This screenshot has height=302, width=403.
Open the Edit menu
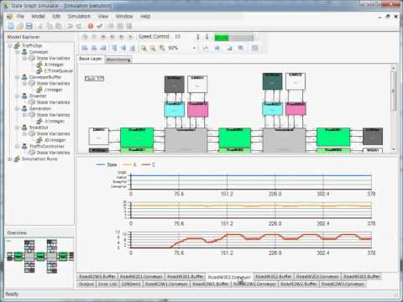[x=56, y=16]
